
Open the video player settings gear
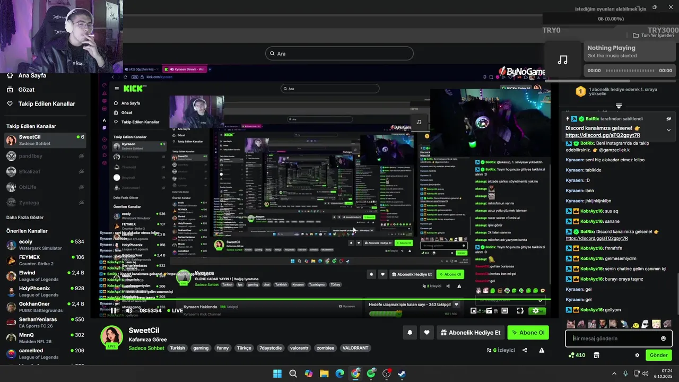tap(535, 310)
